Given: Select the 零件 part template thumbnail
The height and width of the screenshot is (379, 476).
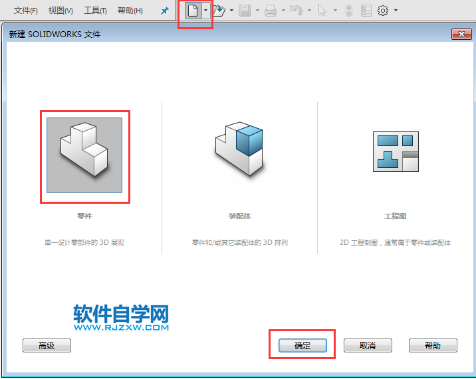Looking at the screenshot, I should coord(84,155).
